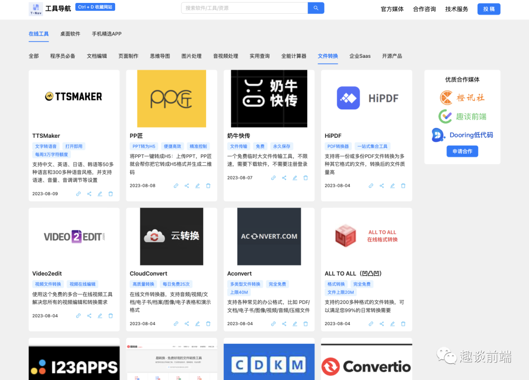Share the TTSMaker card
Viewport: 529px width, 380px height.
coord(89,194)
